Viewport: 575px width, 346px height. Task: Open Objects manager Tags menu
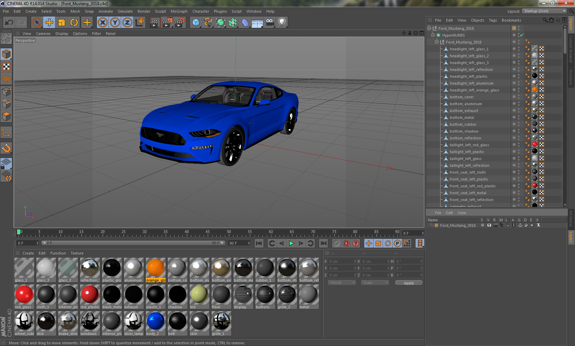[493, 20]
